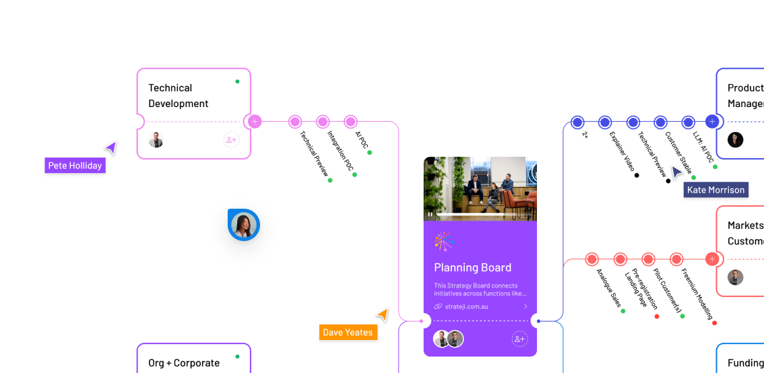Image resolution: width=764 pixels, height=373 pixels.
Task: Click the floating woman's avatar bubble
Action: tap(243, 225)
